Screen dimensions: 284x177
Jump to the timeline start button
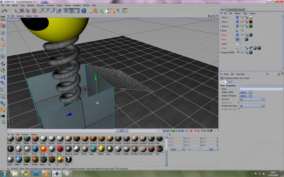[x=164, y=131]
